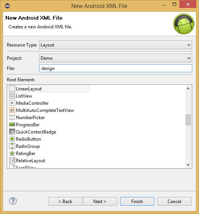
Task: Click the RadioGroup icon
Action: pos(12,146)
